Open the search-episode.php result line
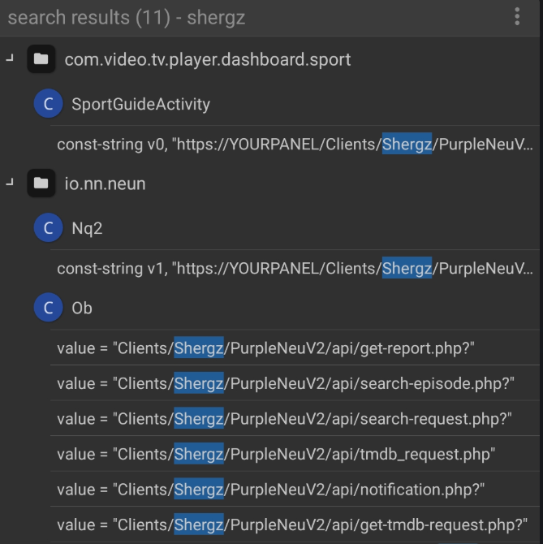This screenshot has width=543, height=544. tap(285, 383)
